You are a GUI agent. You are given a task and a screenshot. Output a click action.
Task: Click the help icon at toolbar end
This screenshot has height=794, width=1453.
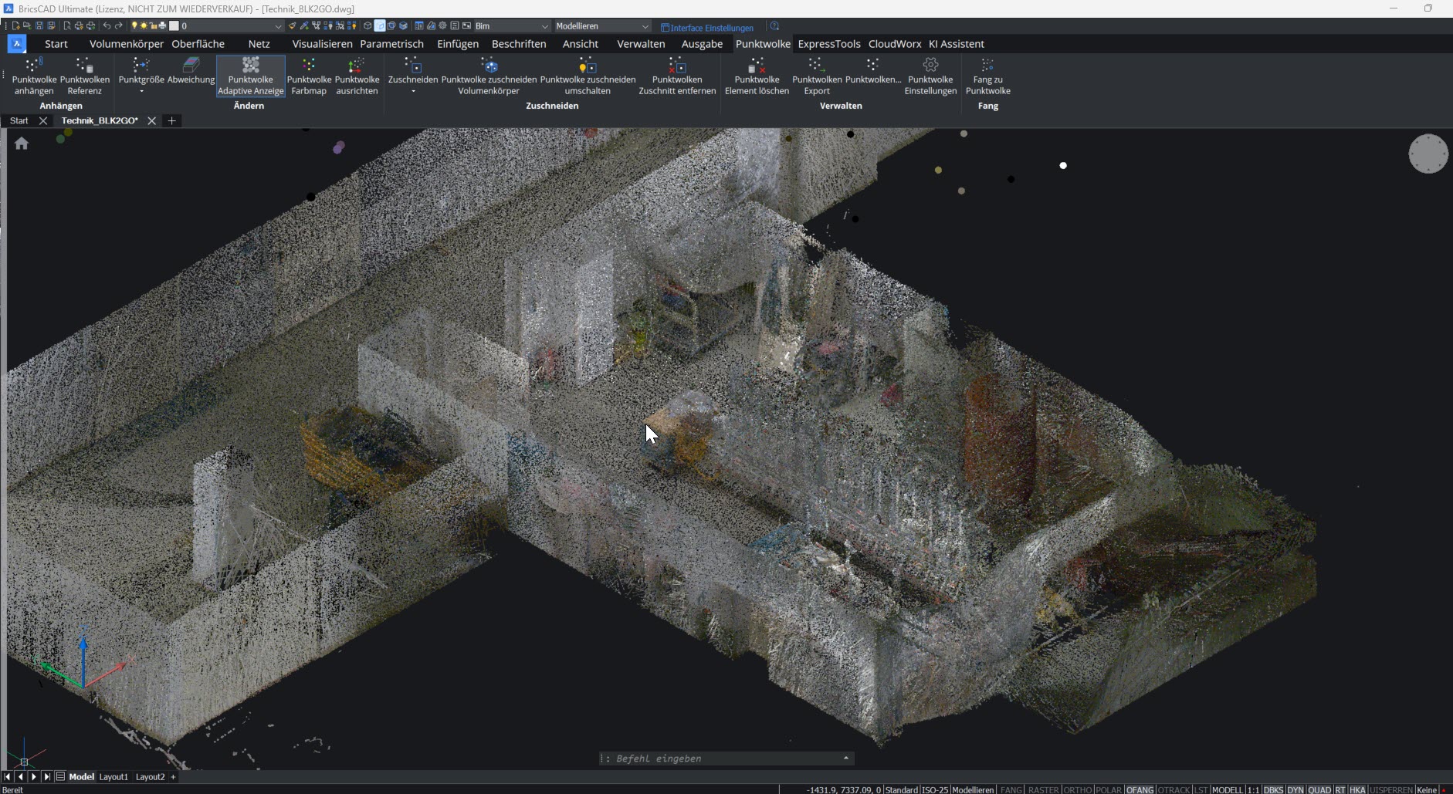tap(774, 26)
